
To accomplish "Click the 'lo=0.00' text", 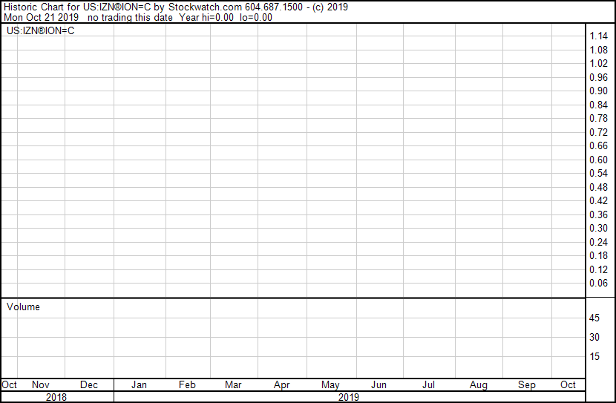I will (256, 17).
